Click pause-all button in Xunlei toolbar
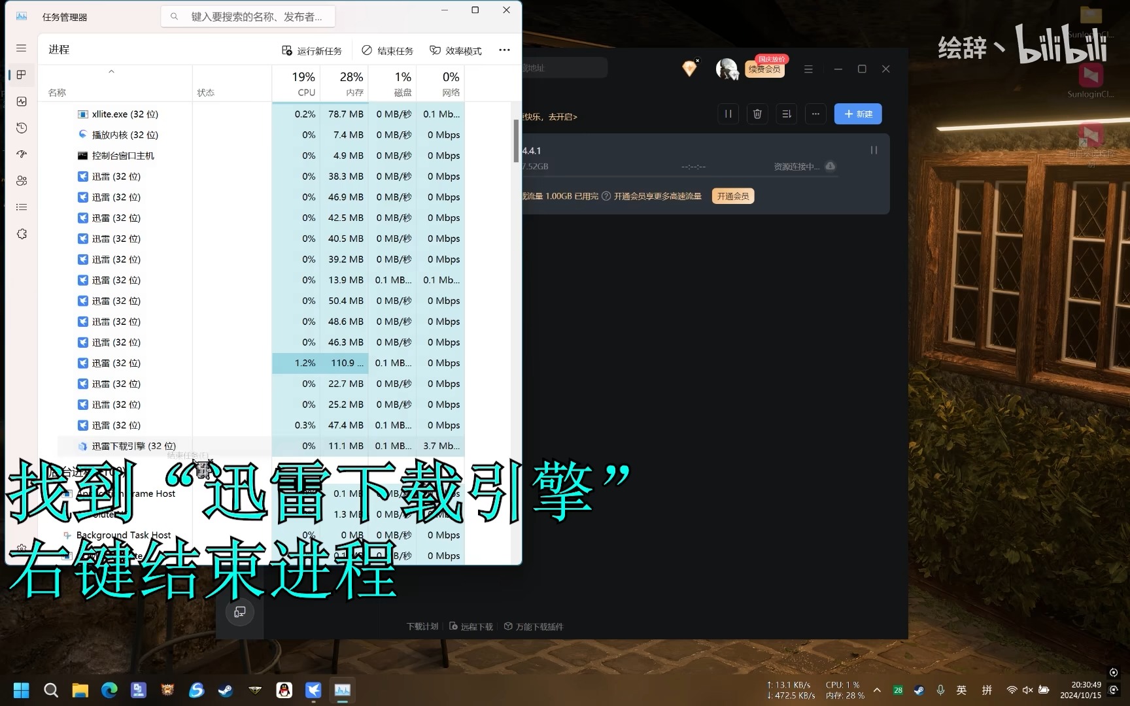This screenshot has height=706, width=1130. [x=728, y=114]
